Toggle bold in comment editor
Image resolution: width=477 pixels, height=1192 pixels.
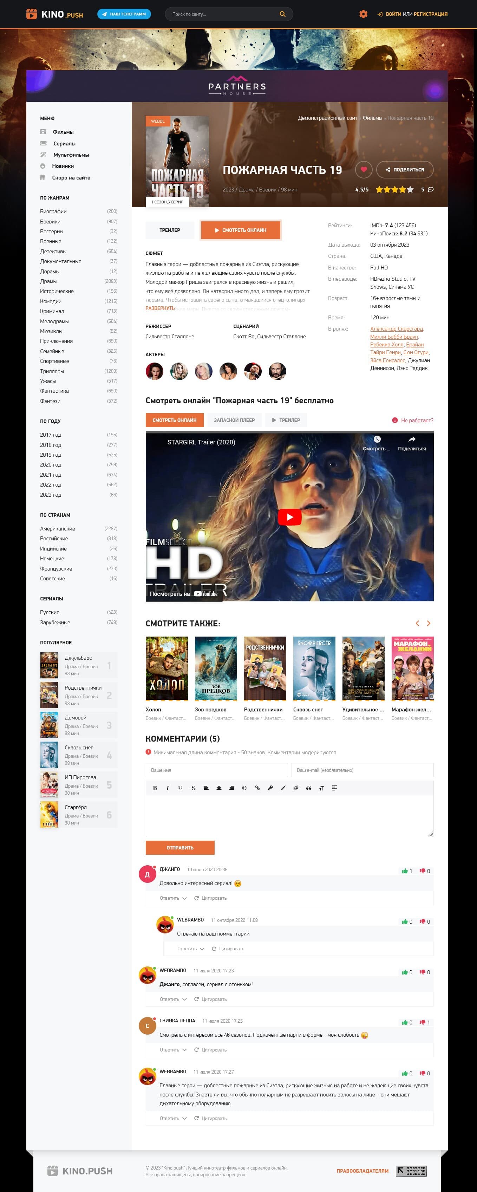point(155,788)
